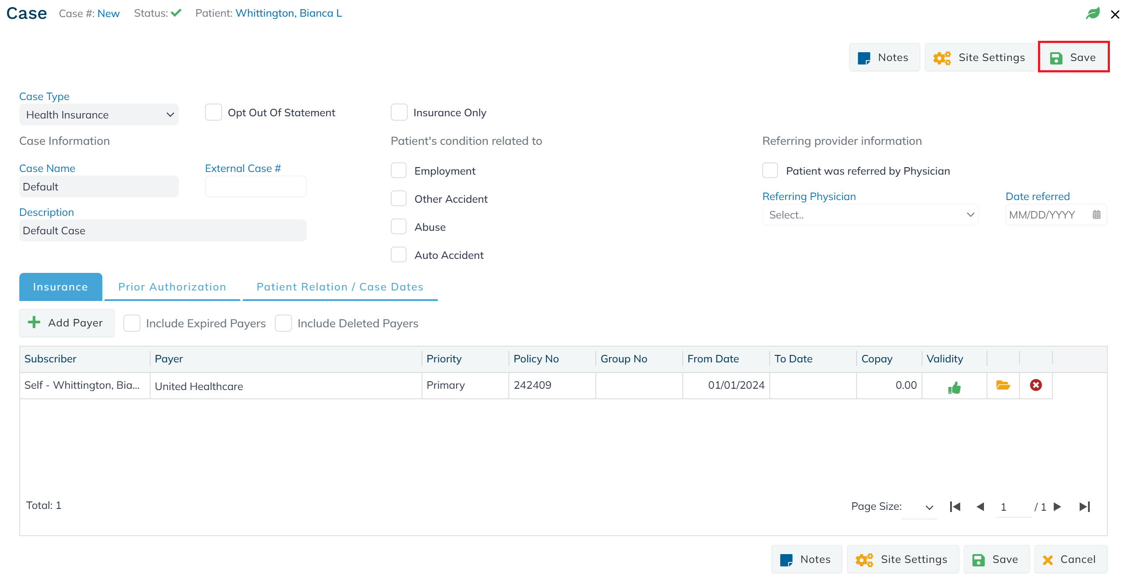The width and height of the screenshot is (1124, 580).
Task: Close the Case dialog with X
Action: click(1115, 14)
